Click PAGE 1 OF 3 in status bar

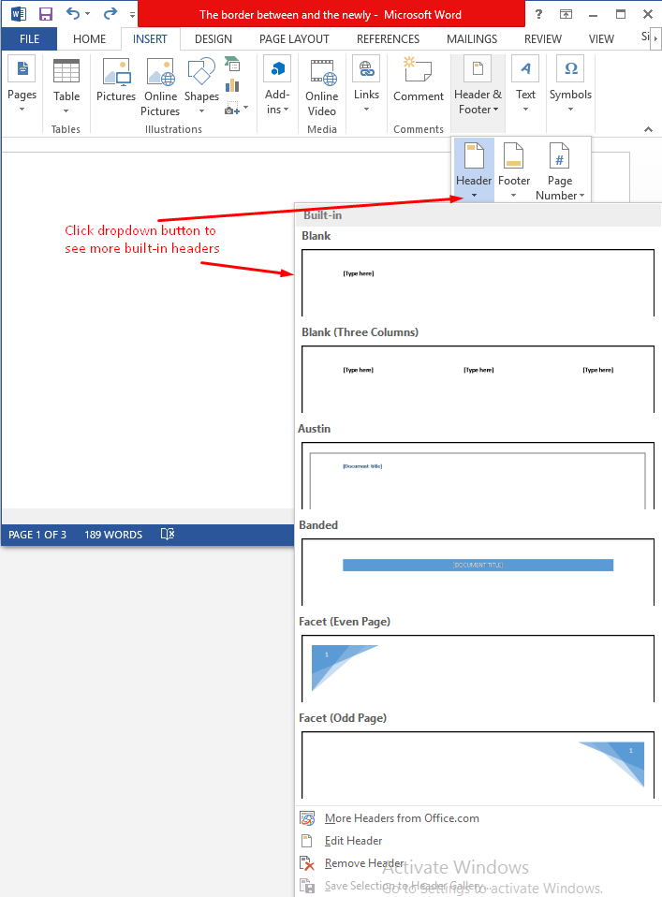37,535
